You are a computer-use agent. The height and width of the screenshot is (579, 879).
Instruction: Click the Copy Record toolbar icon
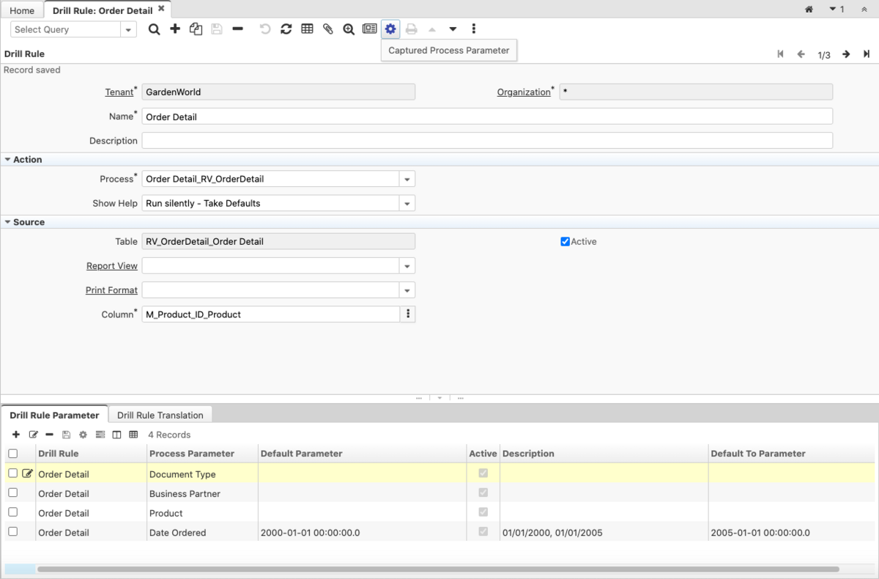click(x=196, y=29)
